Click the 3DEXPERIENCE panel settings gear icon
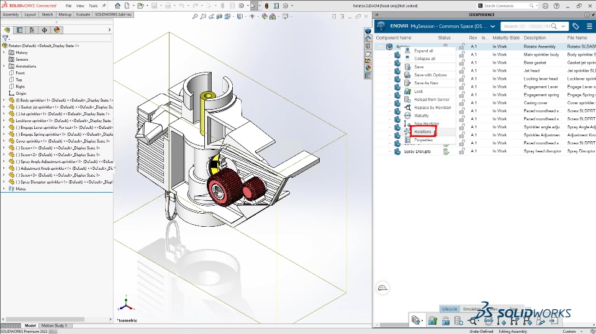 coord(587,14)
